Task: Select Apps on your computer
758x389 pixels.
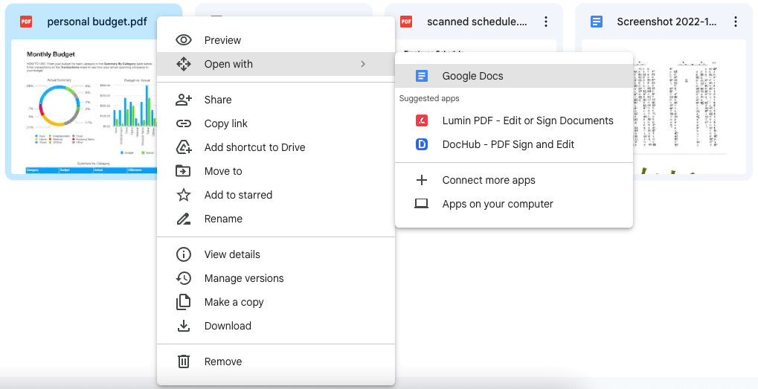Action: click(x=514, y=204)
